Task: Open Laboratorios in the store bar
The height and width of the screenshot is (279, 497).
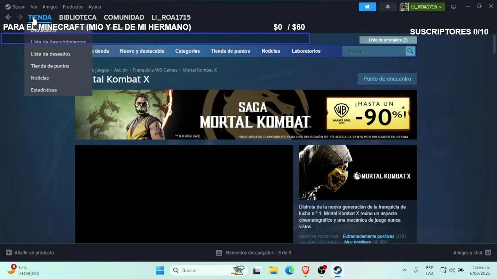Action: 306,51
